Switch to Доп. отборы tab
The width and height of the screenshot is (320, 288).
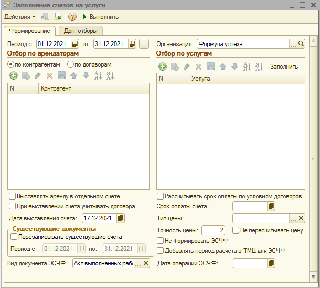pyautogui.click(x=80, y=31)
